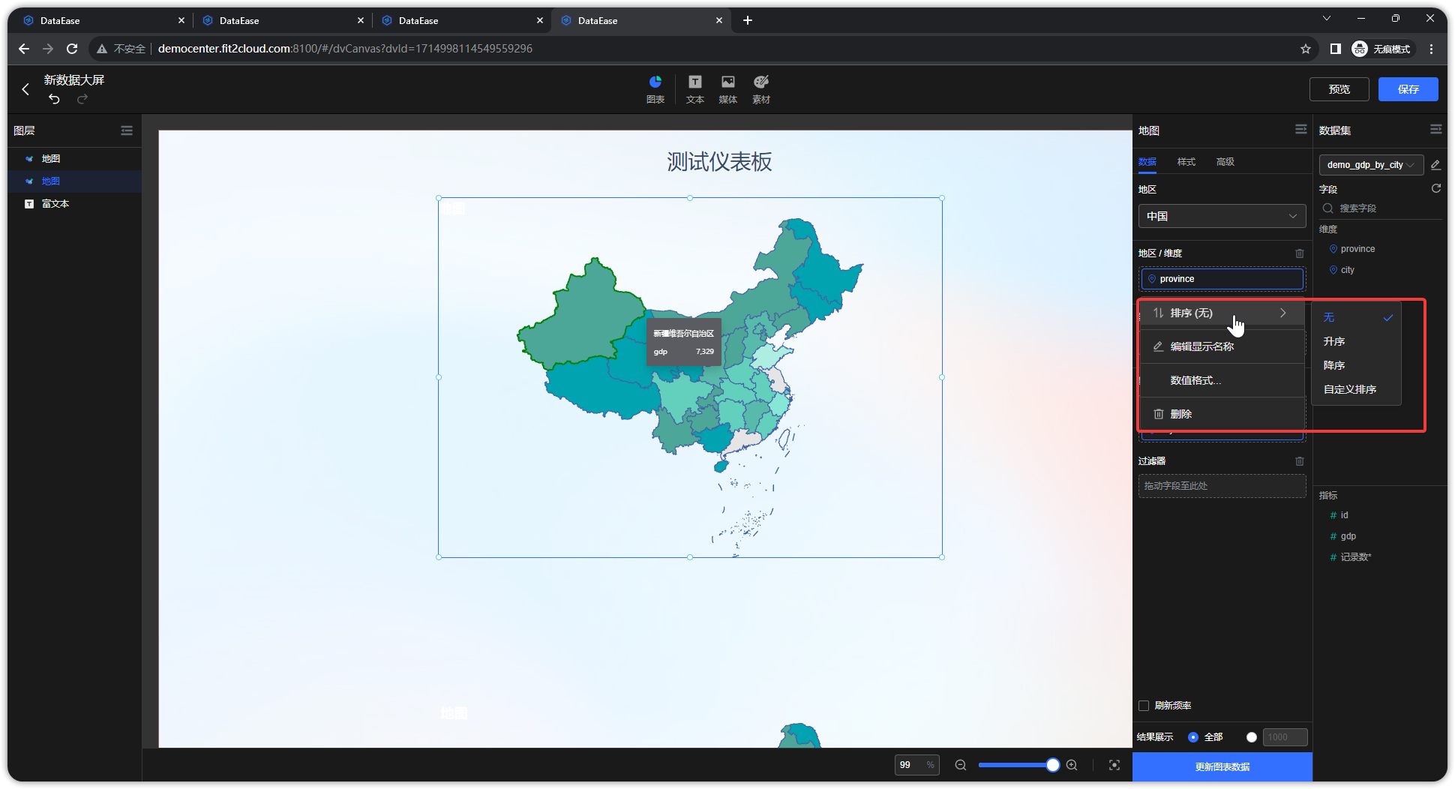Viewport: 1455px width, 789px height.
Task: Clear the 地区 / 维度 fields
Action: [1300, 253]
